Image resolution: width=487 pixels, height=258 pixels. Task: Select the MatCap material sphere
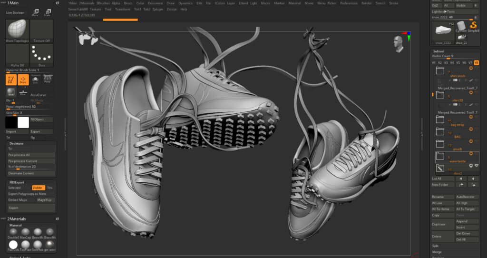tap(26, 232)
